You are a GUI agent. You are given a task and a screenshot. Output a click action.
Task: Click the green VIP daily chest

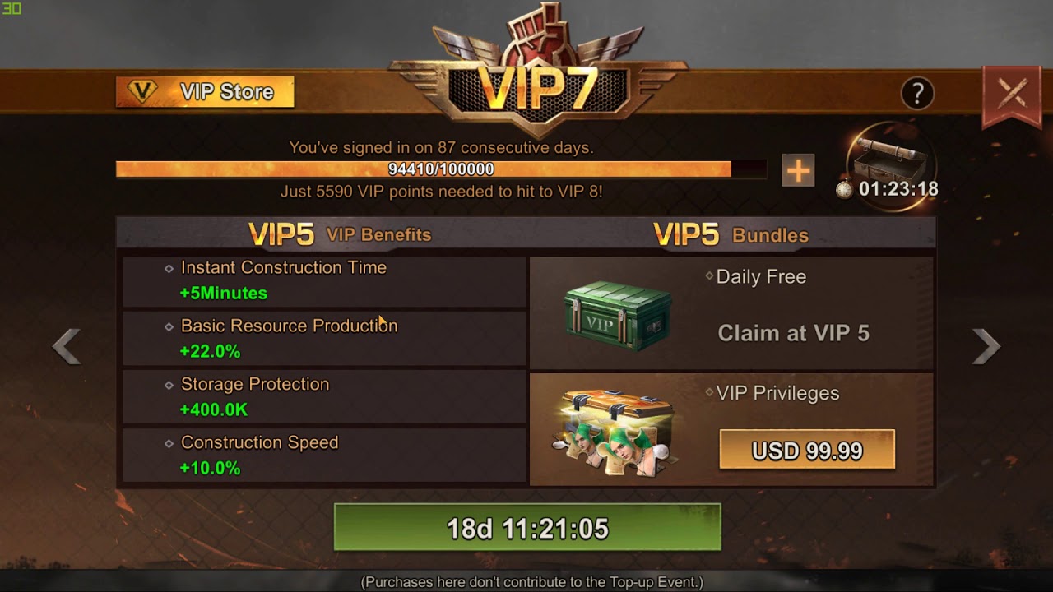point(618,317)
